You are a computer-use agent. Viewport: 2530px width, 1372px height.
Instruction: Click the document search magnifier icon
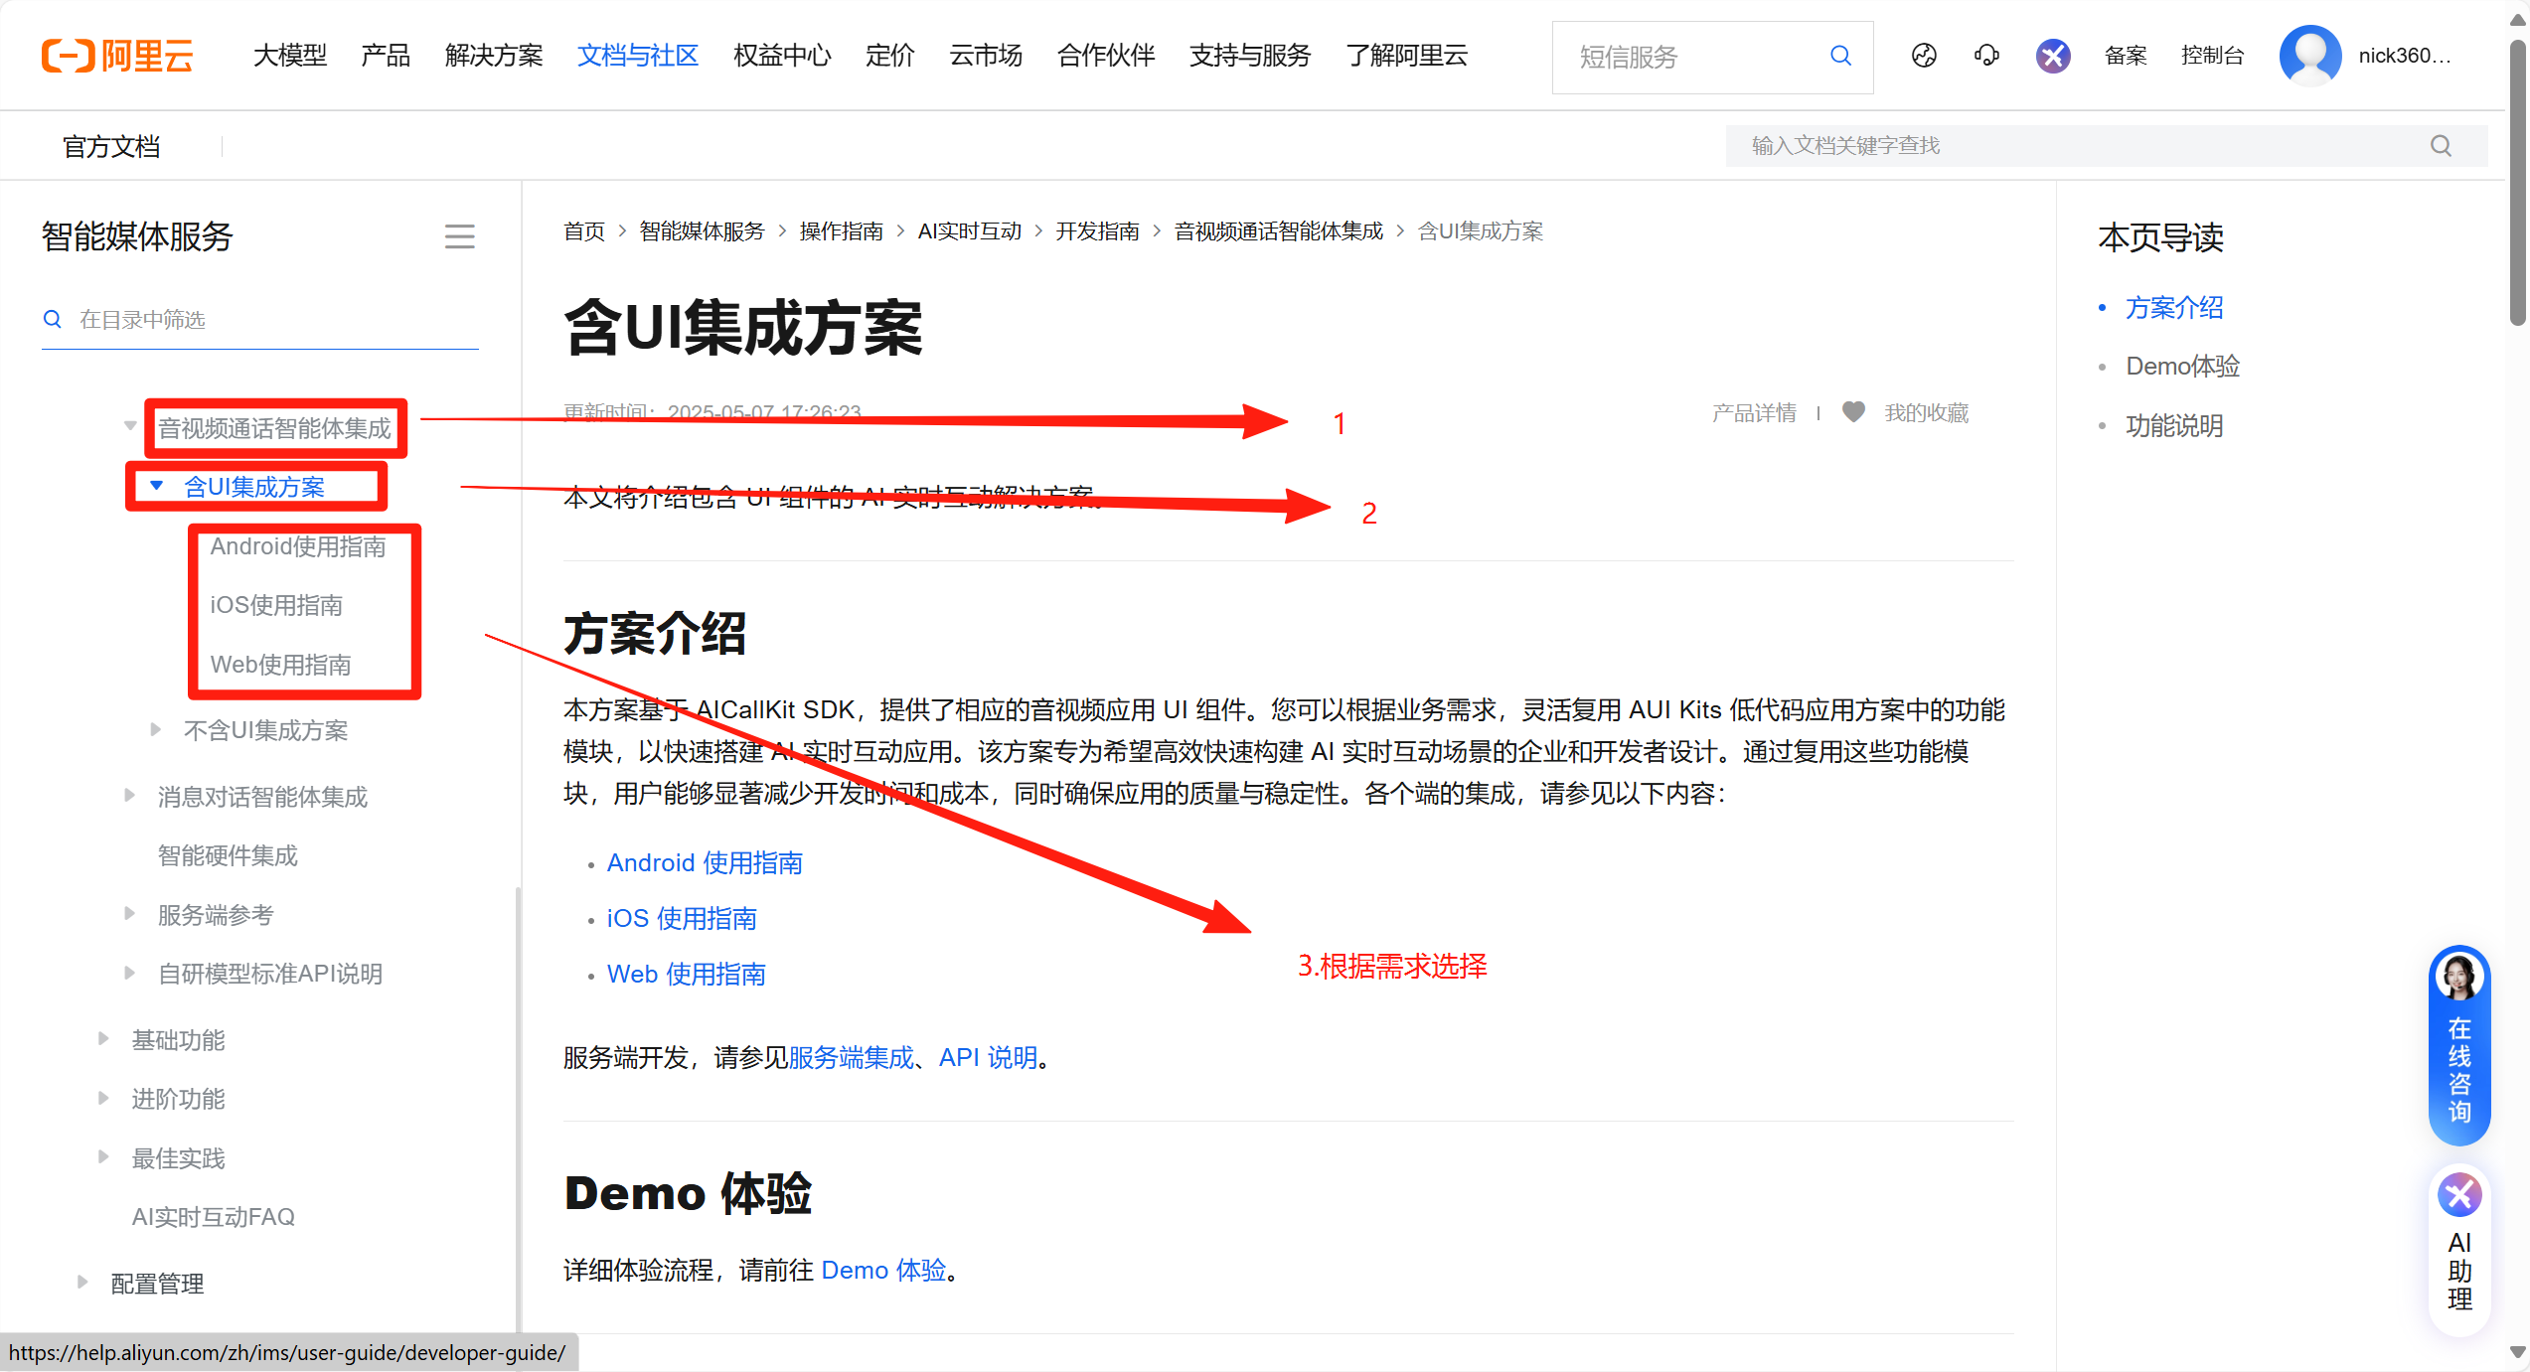2442,146
